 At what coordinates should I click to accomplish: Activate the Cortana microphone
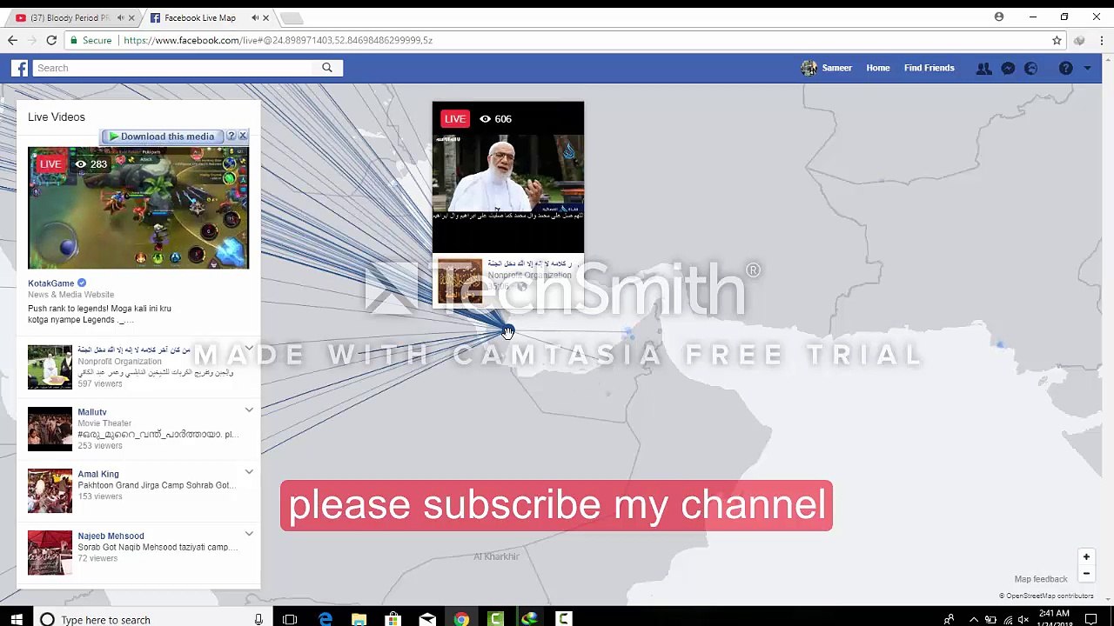pos(258,619)
